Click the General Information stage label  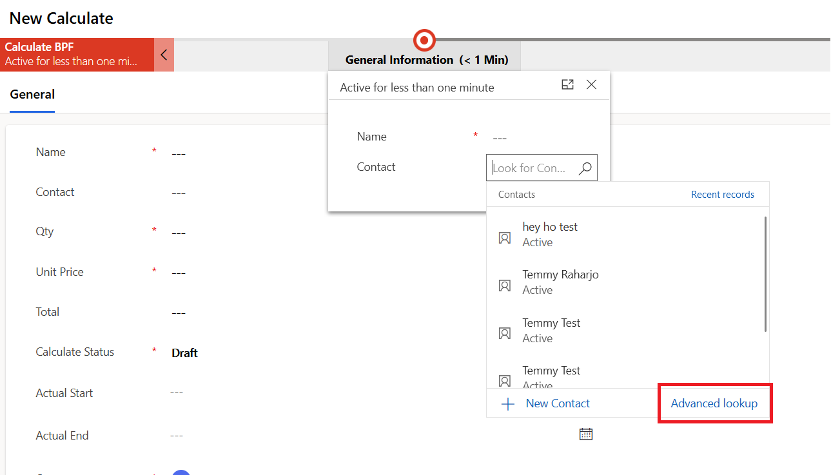[x=427, y=60]
